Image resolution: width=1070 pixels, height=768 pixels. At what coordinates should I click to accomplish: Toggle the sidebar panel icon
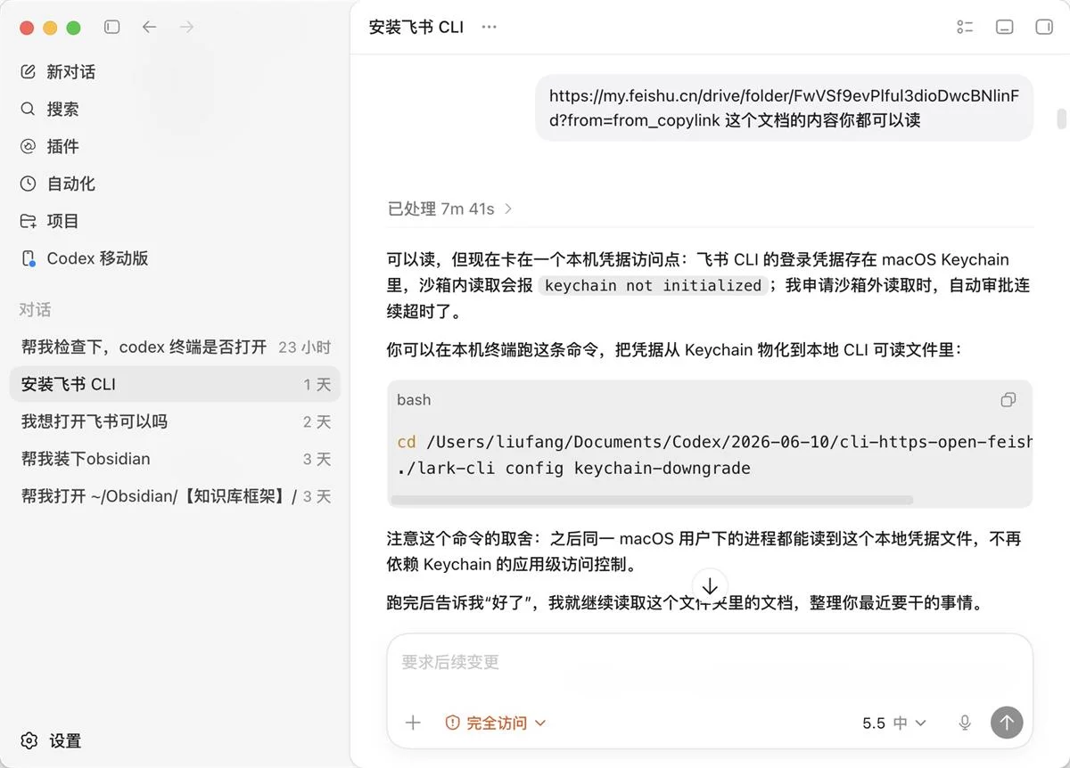[111, 28]
